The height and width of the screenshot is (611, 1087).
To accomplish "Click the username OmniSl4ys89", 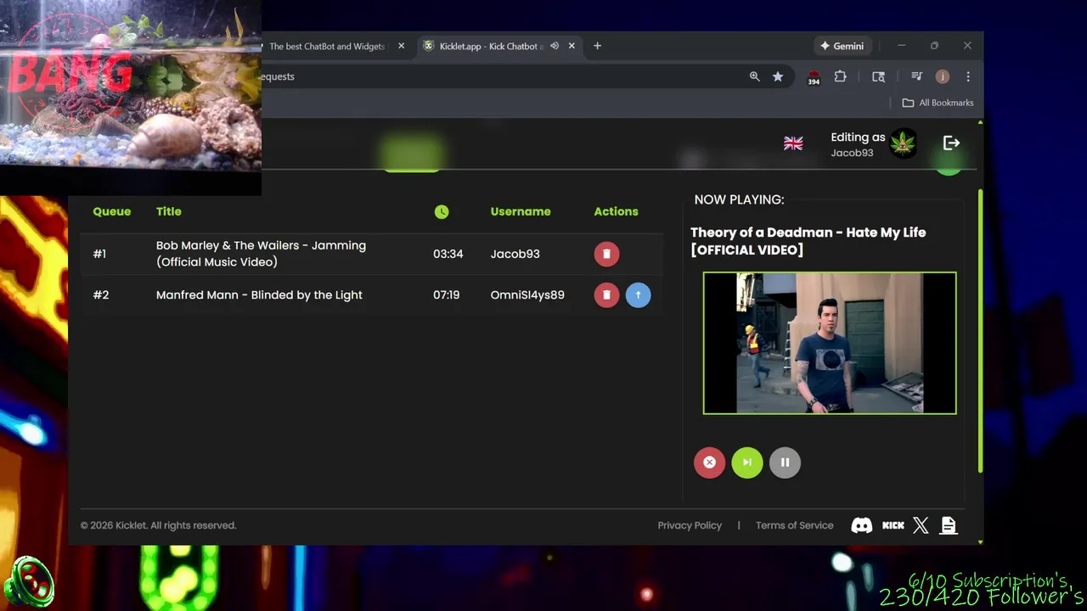I will (527, 294).
